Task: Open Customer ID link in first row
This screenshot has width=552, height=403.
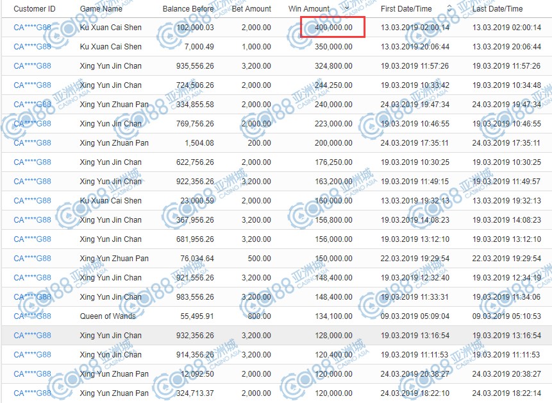Action: (x=32, y=28)
